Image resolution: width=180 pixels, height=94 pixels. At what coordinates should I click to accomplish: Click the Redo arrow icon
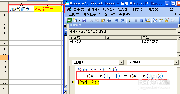point(122,20)
